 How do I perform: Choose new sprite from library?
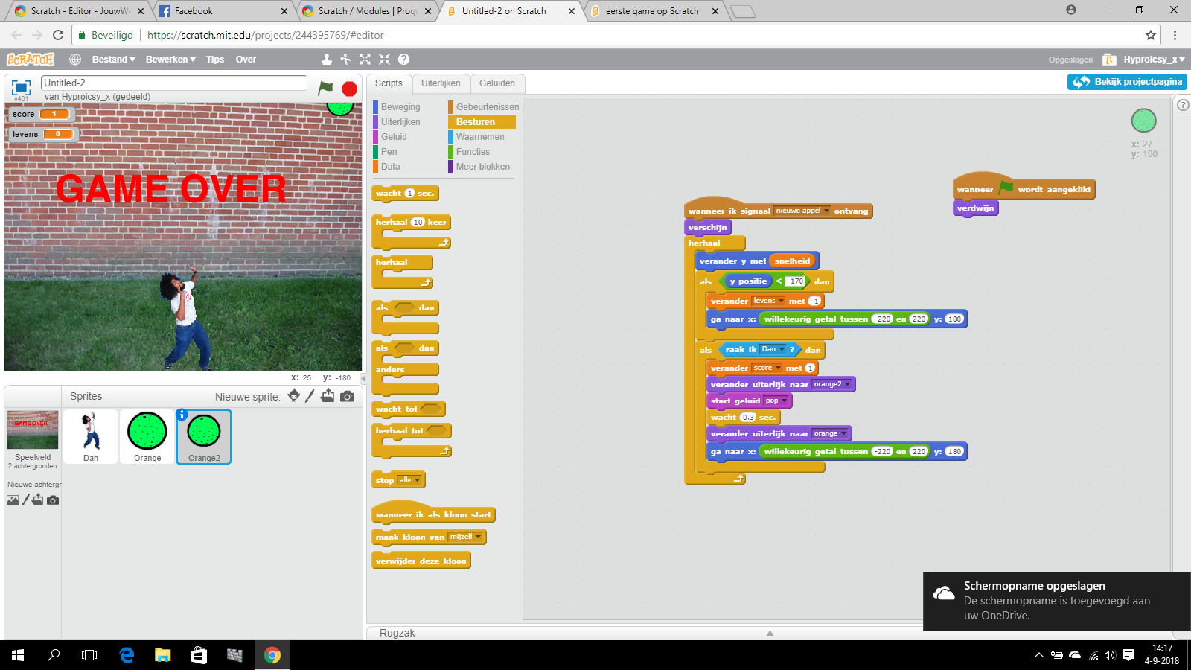(x=294, y=395)
